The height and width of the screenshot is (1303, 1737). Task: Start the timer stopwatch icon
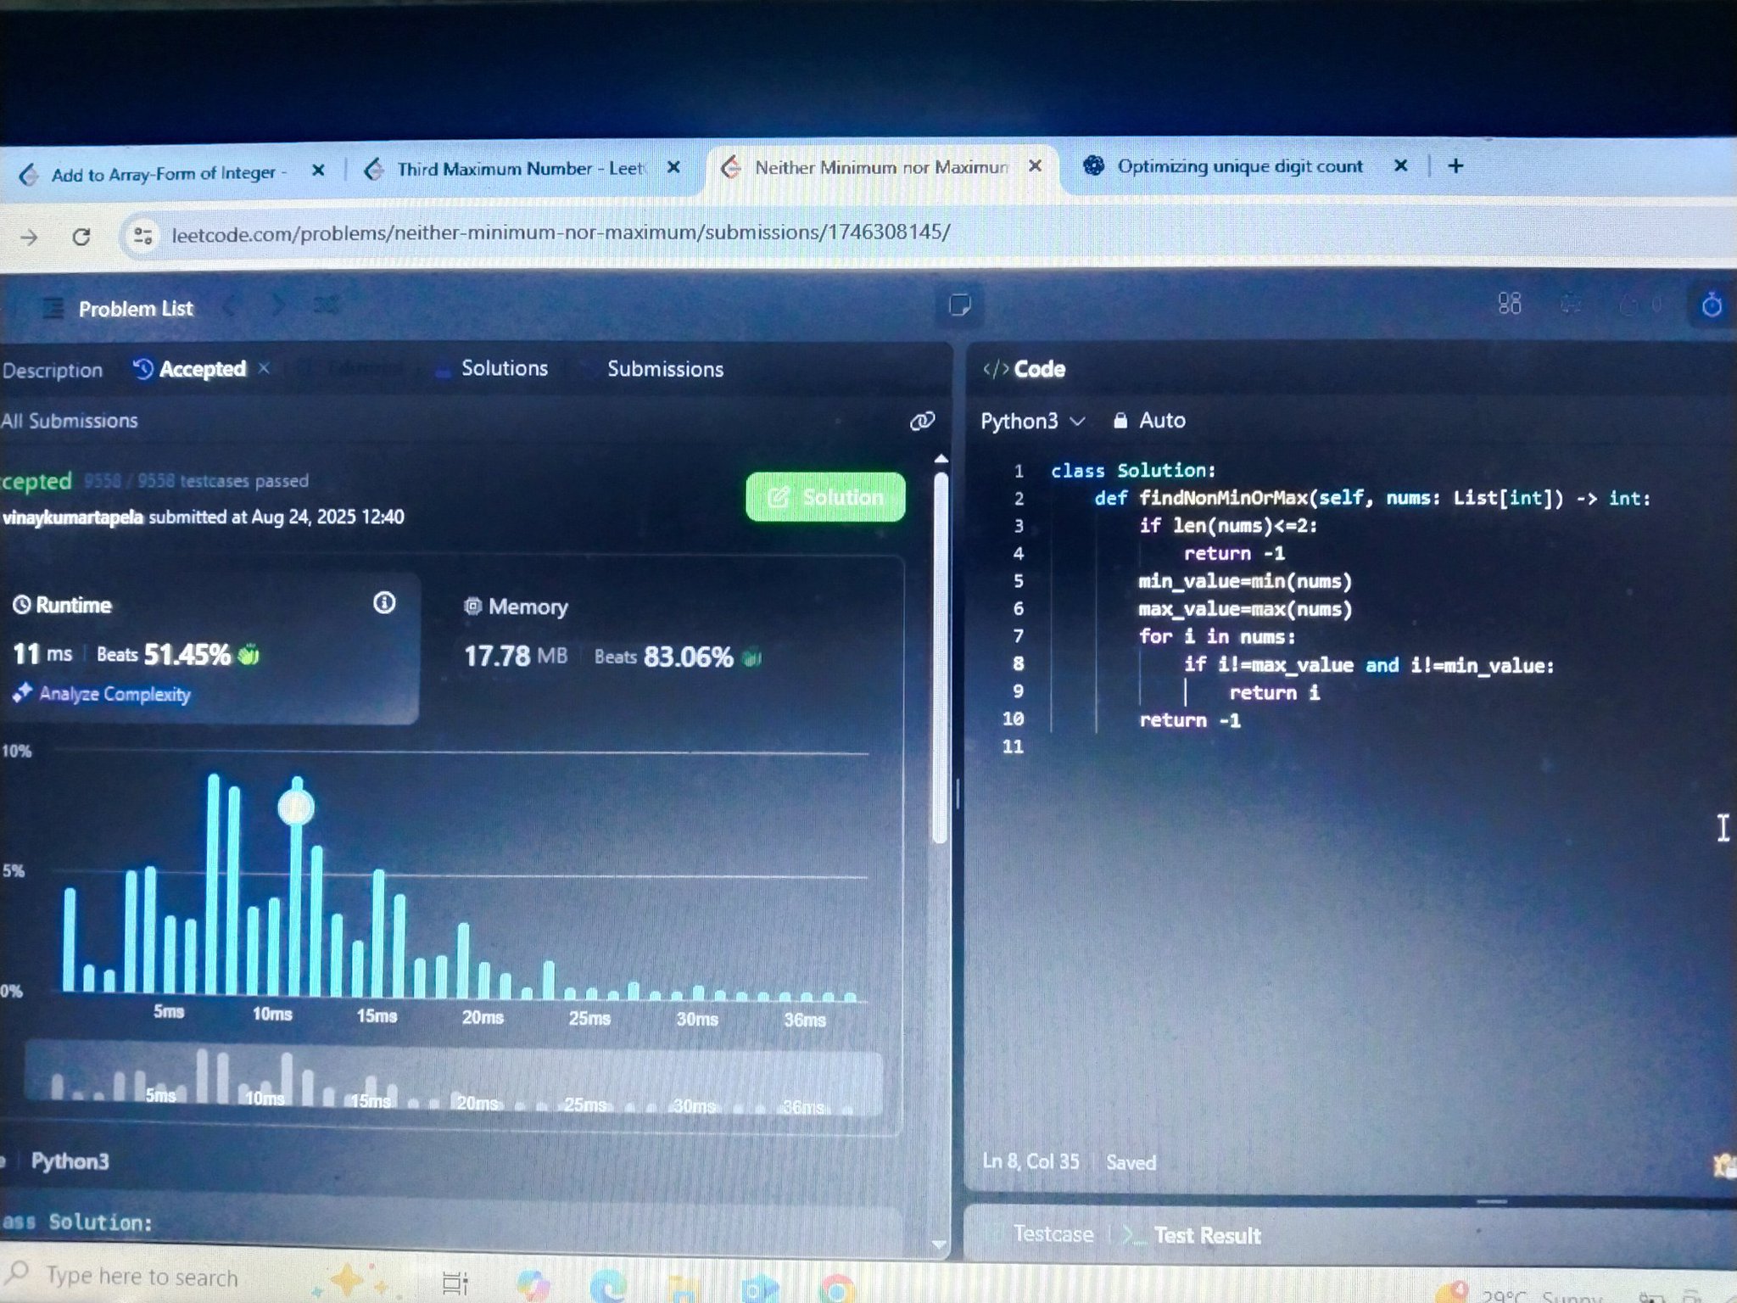1711,305
